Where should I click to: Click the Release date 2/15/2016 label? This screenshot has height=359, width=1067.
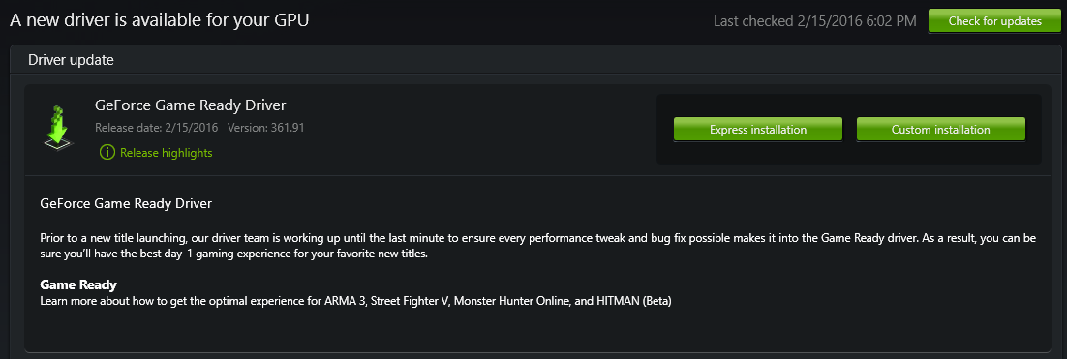coord(158,127)
